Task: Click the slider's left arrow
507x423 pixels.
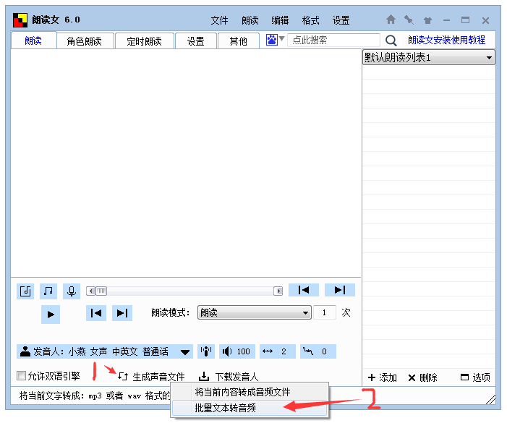Action: (x=91, y=291)
